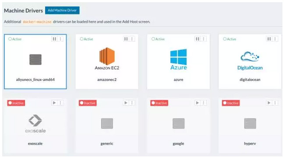Expand the google card three-dot menu

click(x=204, y=103)
